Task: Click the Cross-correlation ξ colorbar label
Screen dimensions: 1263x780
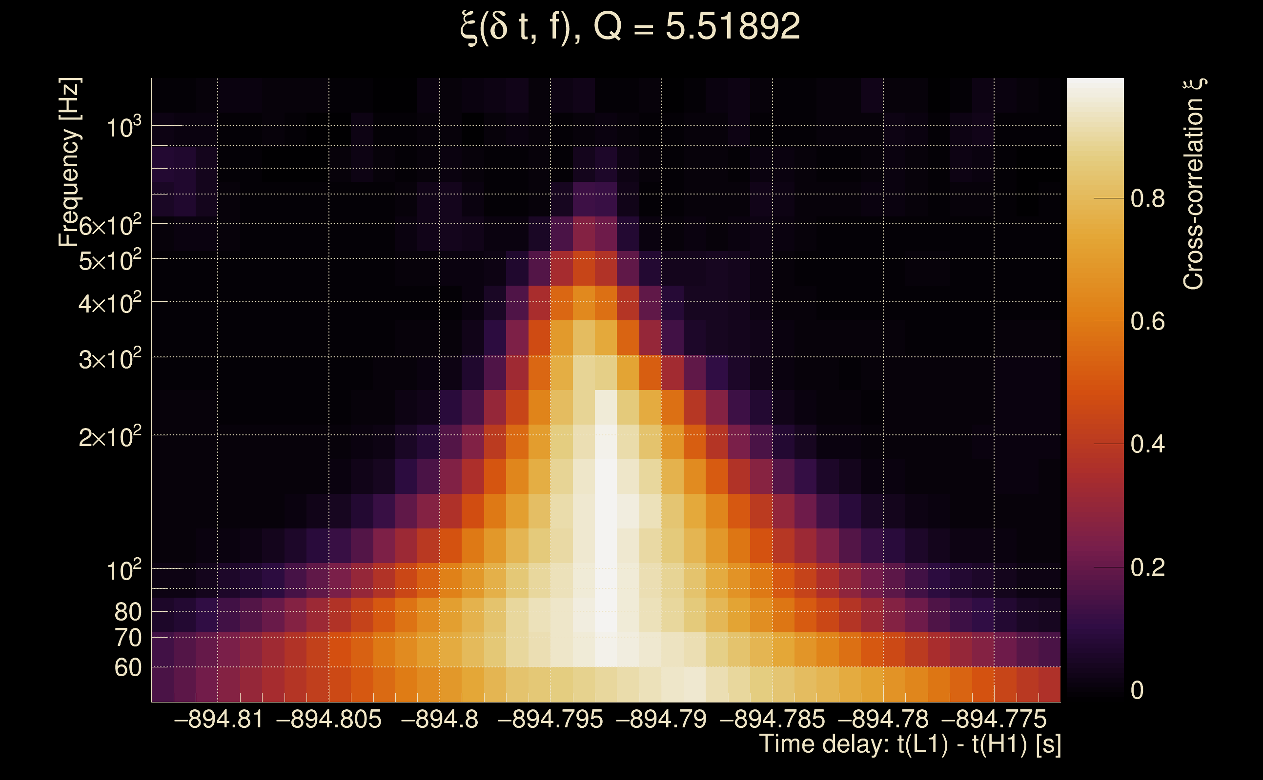Action: (x=1194, y=184)
